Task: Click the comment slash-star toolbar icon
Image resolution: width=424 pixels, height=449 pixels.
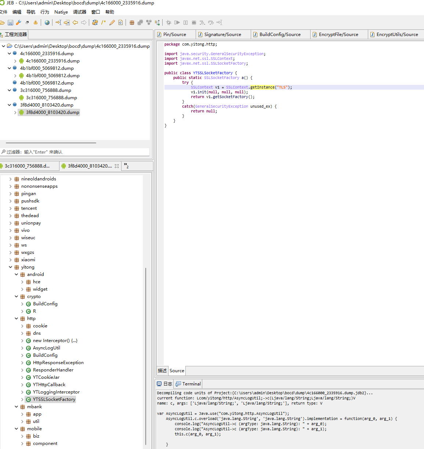Action: pyautogui.click(x=104, y=22)
